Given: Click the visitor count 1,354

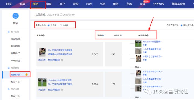Looking at the screenshot, I should tap(95, 84).
